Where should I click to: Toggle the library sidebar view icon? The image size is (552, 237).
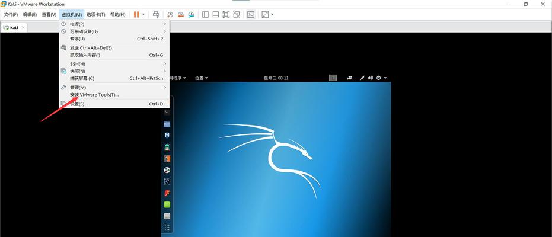coord(206,14)
